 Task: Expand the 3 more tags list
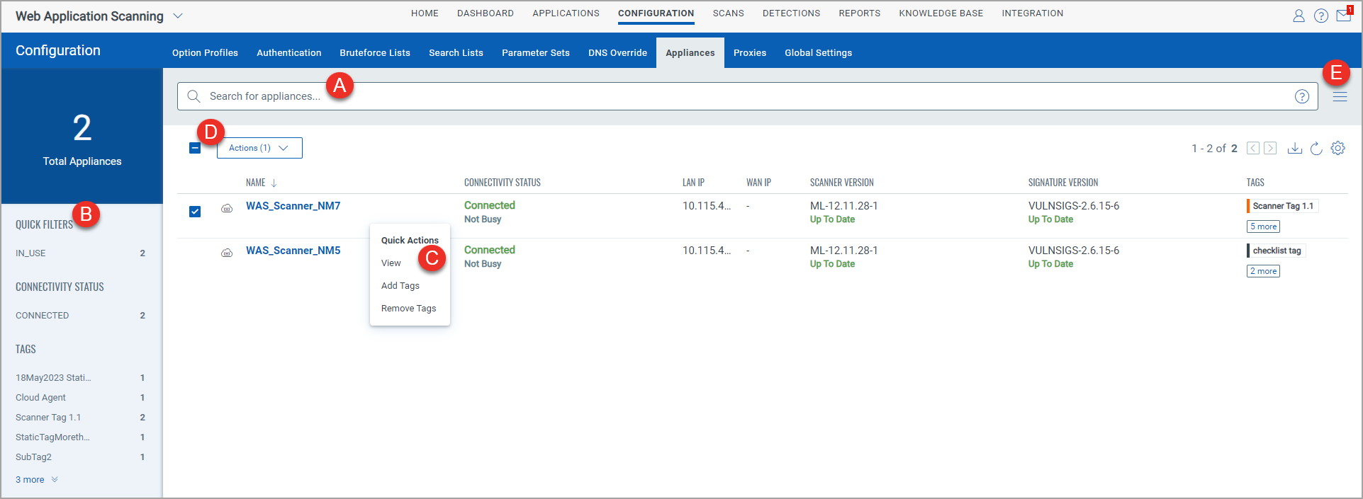(x=37, y=479)
